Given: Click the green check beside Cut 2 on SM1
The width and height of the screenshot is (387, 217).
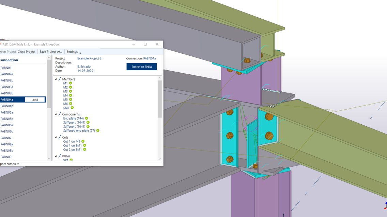Looking at the screenshot, I should 84,149.
